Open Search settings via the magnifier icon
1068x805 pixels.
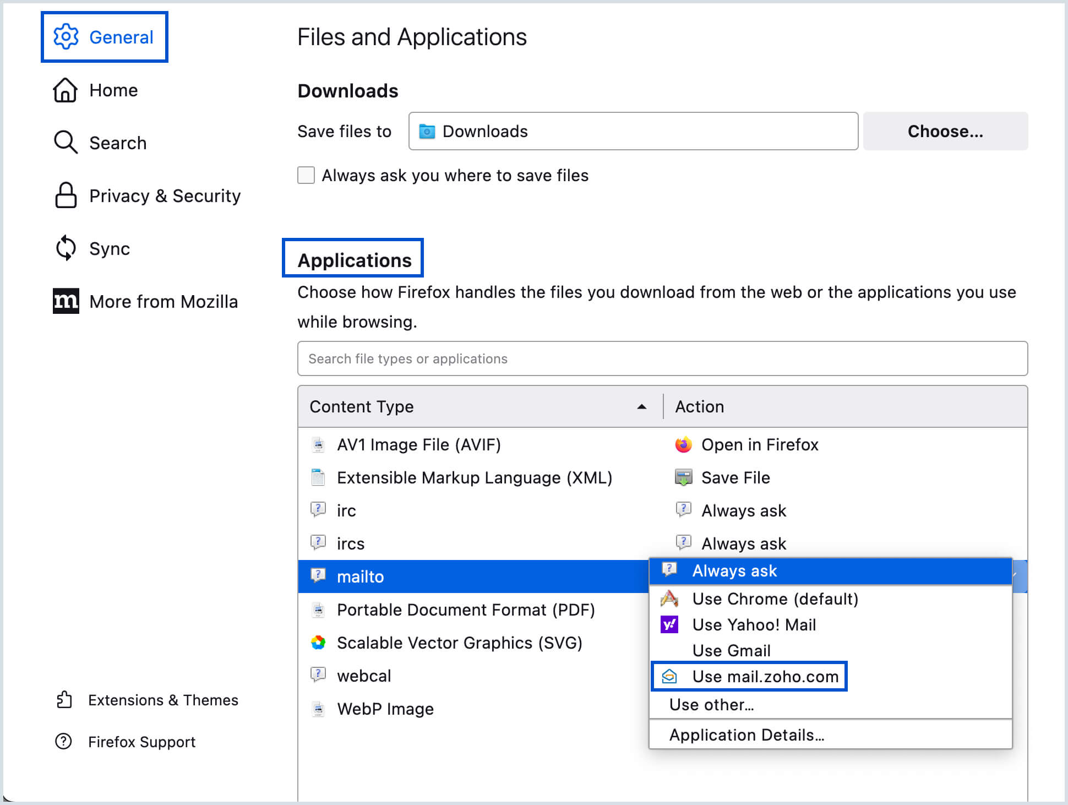tap(66, 142)
